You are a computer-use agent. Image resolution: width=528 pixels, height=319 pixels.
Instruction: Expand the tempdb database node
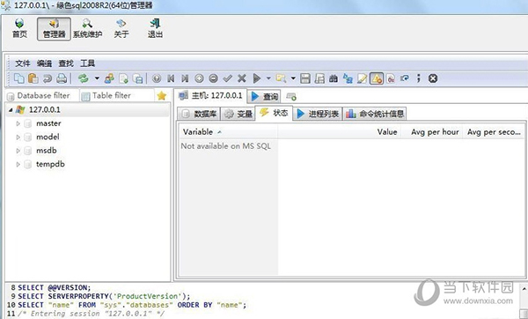(x=18, y=165)
